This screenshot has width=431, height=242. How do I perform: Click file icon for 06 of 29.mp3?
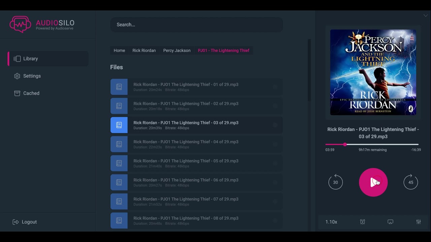(119, 182)
